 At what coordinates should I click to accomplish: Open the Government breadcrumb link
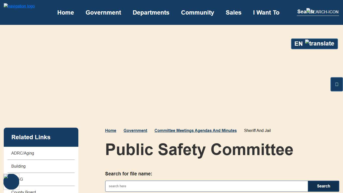tap(135, 130)
